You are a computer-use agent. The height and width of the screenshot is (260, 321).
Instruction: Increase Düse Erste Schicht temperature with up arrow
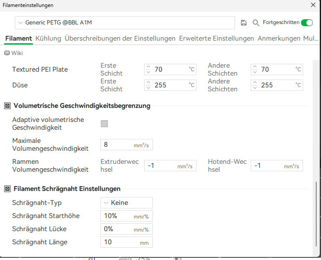click(148, 83)
